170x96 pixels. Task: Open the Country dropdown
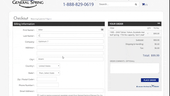click(x=48, y=66)
